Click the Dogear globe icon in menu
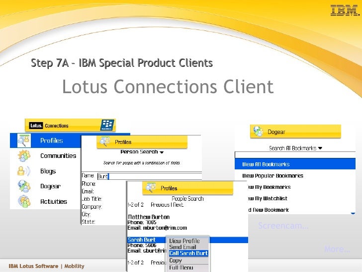362x272 pixels. click(x=24, y=186)
